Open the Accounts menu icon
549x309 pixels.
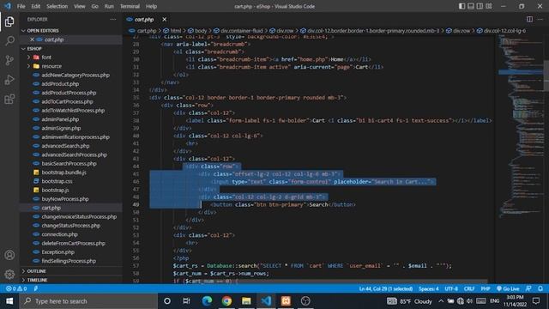[9, 255]
